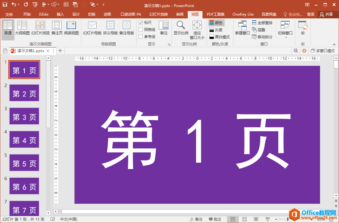Switch to 大纲视图 outline view
Viewport: 339px width, 223px height.
22,28
